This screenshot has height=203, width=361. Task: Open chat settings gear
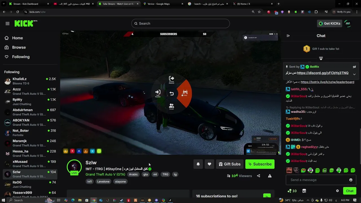click(337, 191)
